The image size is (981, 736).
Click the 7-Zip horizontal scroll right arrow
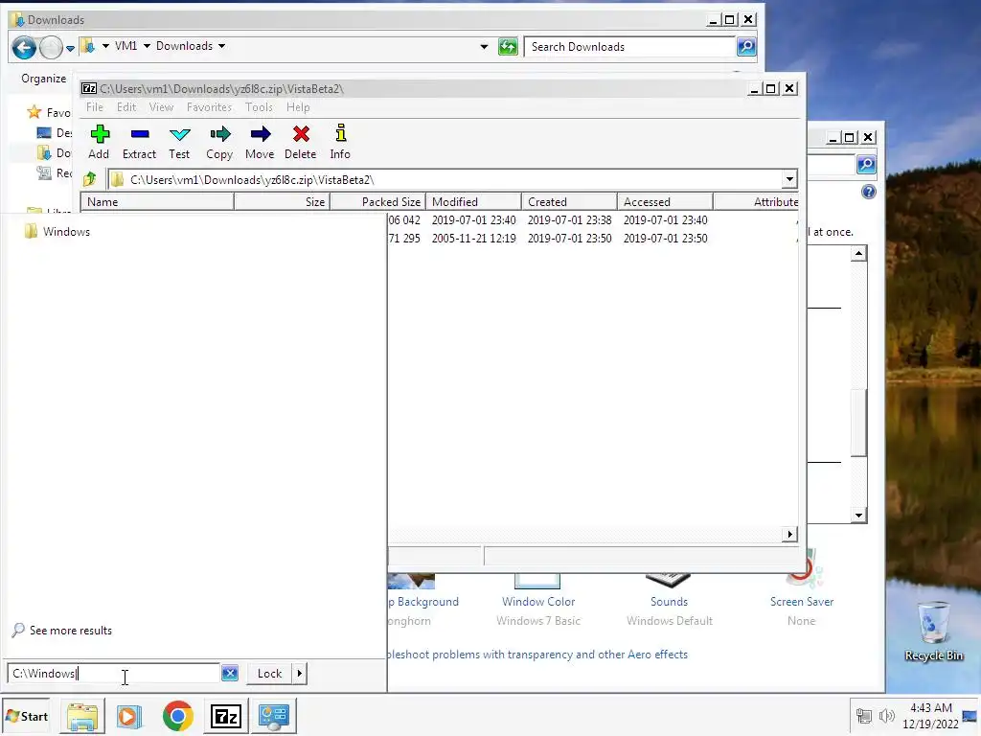pos(789,534)
